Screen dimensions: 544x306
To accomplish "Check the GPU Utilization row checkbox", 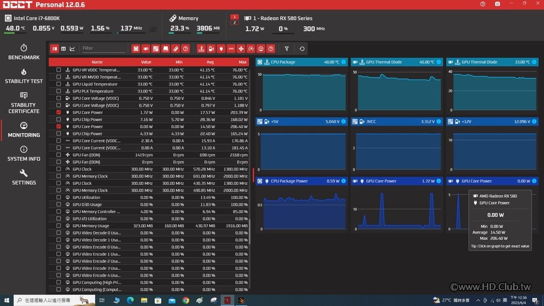I will pos(58,197).
